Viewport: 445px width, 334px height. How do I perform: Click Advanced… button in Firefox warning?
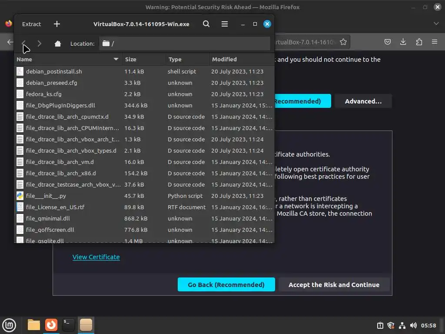pyautogui.click(x=363, y=101)
